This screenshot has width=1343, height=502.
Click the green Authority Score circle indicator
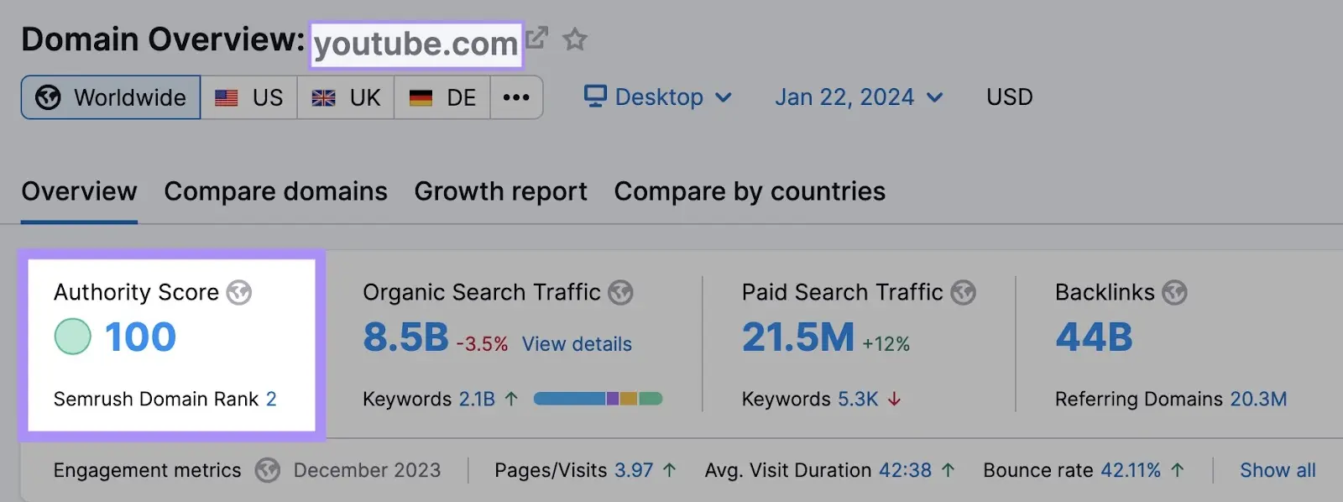[x=73, y=337]
